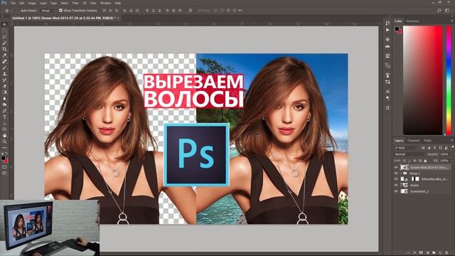Viewport: 455px width, 256px height.
Task: Select the Crop tool
Action: 4,49
